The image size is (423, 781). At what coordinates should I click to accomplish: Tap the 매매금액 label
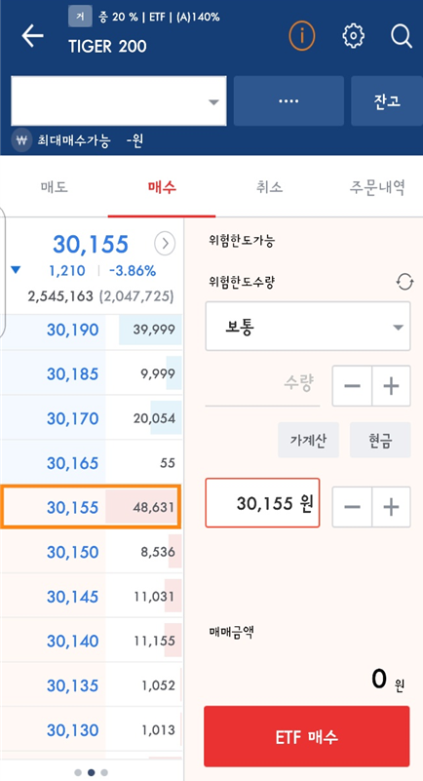[231, 633]
